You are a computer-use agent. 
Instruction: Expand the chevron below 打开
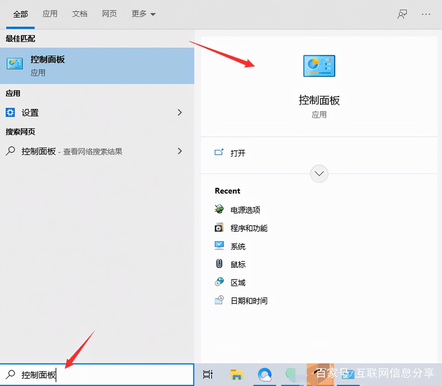tap(319, 174)
